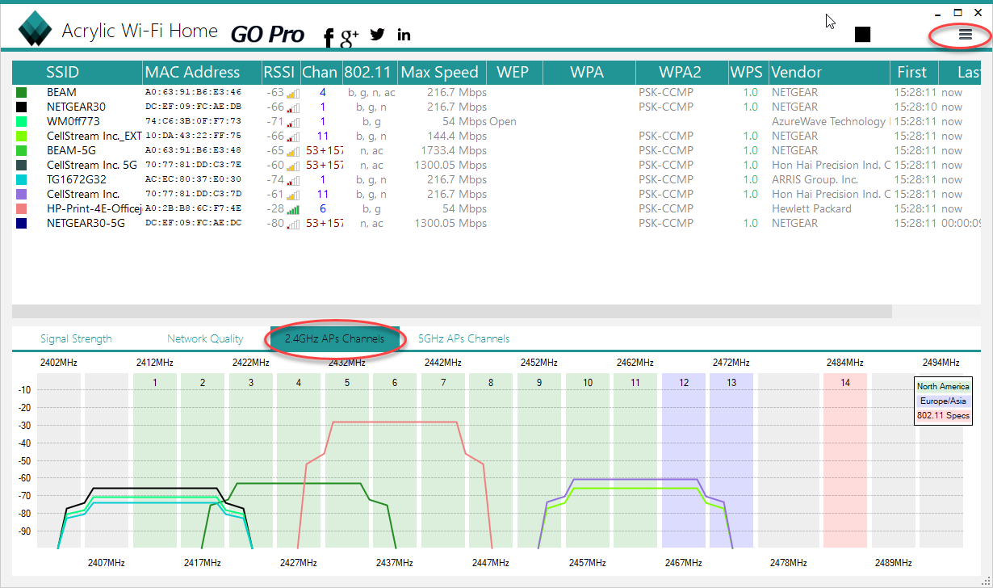
Task: Select the NETGEAR30 network row
Action: 76,107
